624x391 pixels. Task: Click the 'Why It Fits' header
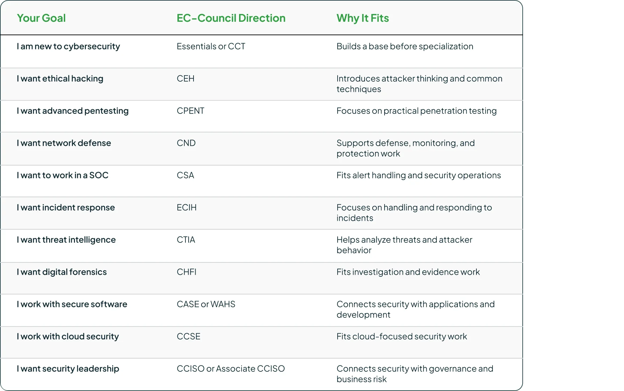click(362, 18)
